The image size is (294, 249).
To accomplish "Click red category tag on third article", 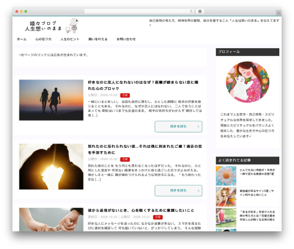I will (x=158, y=217).
